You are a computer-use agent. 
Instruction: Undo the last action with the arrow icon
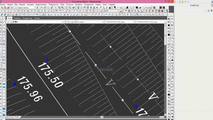click(52, 8)
